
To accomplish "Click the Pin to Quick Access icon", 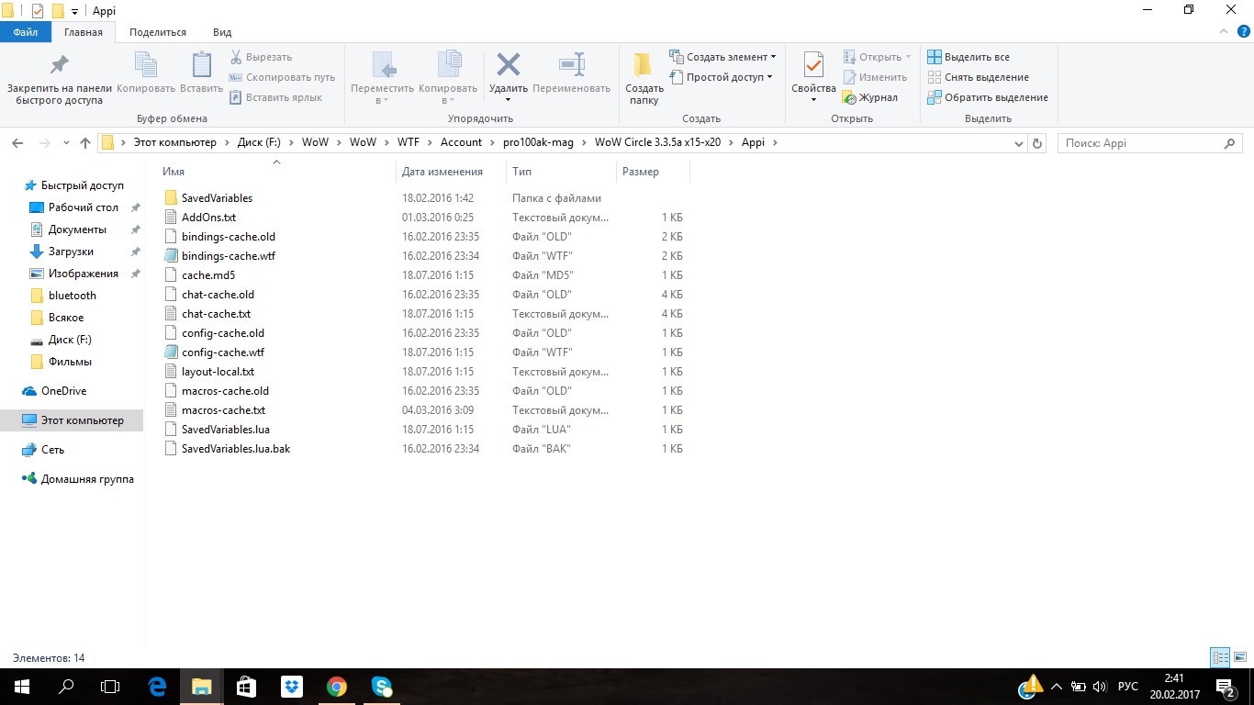I will point(59,65).
